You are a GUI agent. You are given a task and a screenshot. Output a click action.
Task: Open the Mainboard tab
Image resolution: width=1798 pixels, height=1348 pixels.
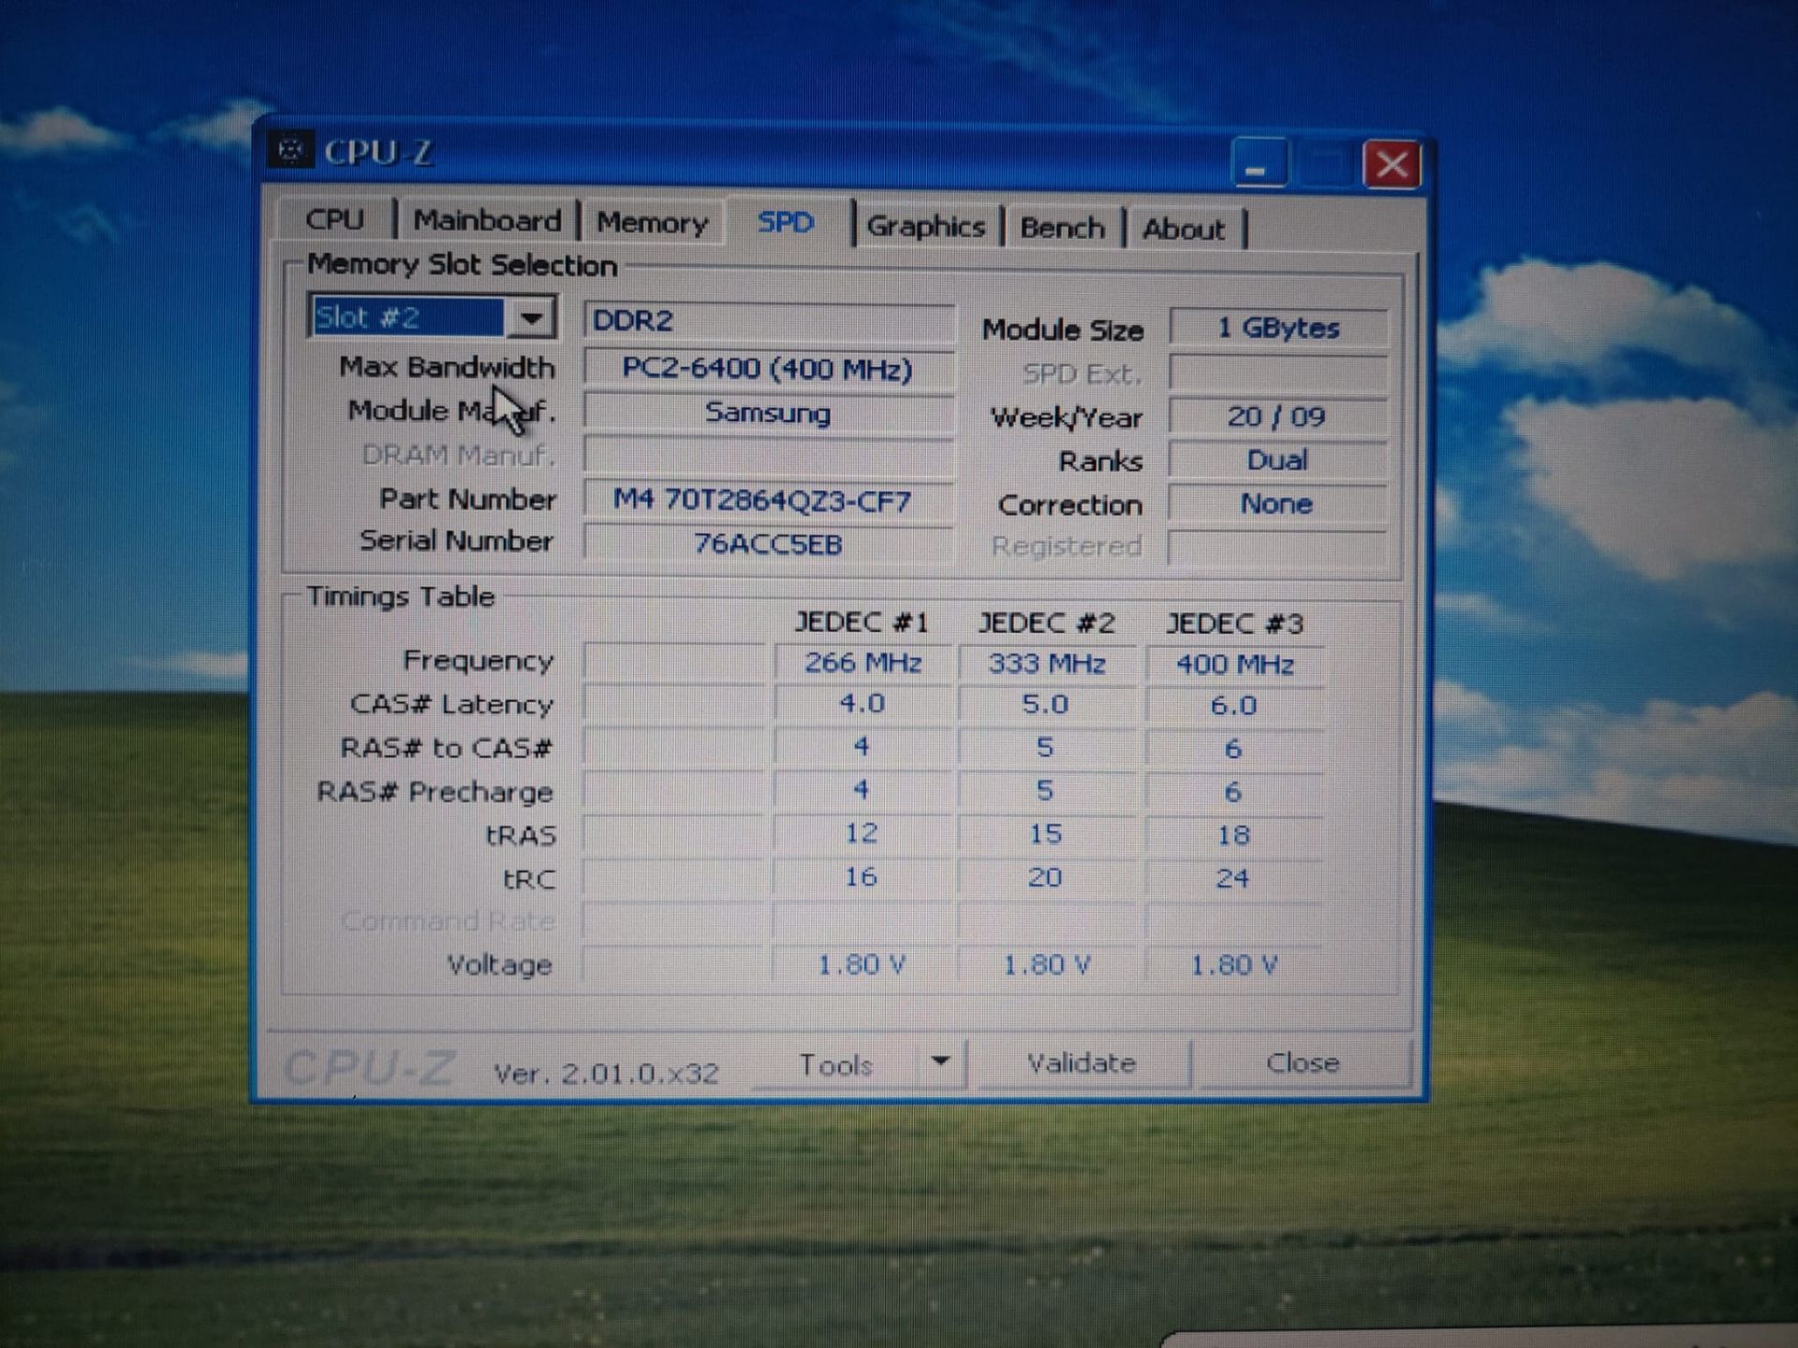[487, 221]
